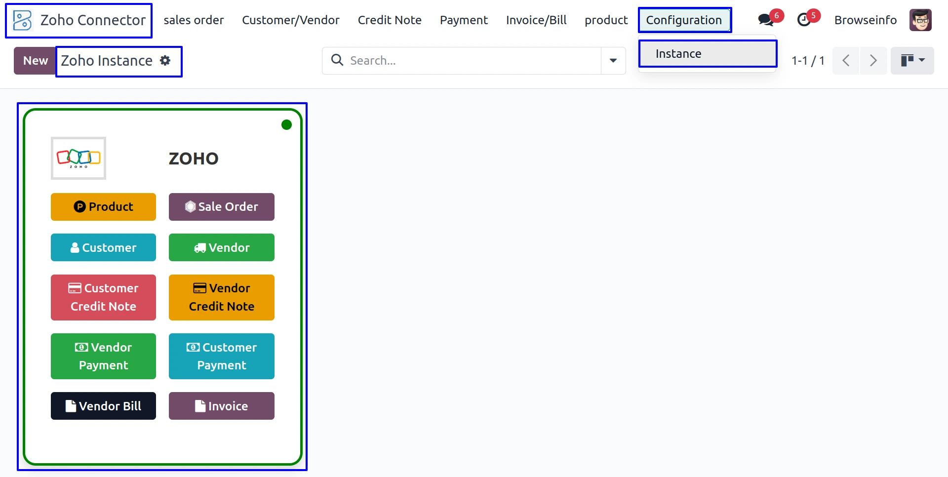This screenshot has width=948, height=477.
Task: Click the user avatar picture
Action: [920, 20]
